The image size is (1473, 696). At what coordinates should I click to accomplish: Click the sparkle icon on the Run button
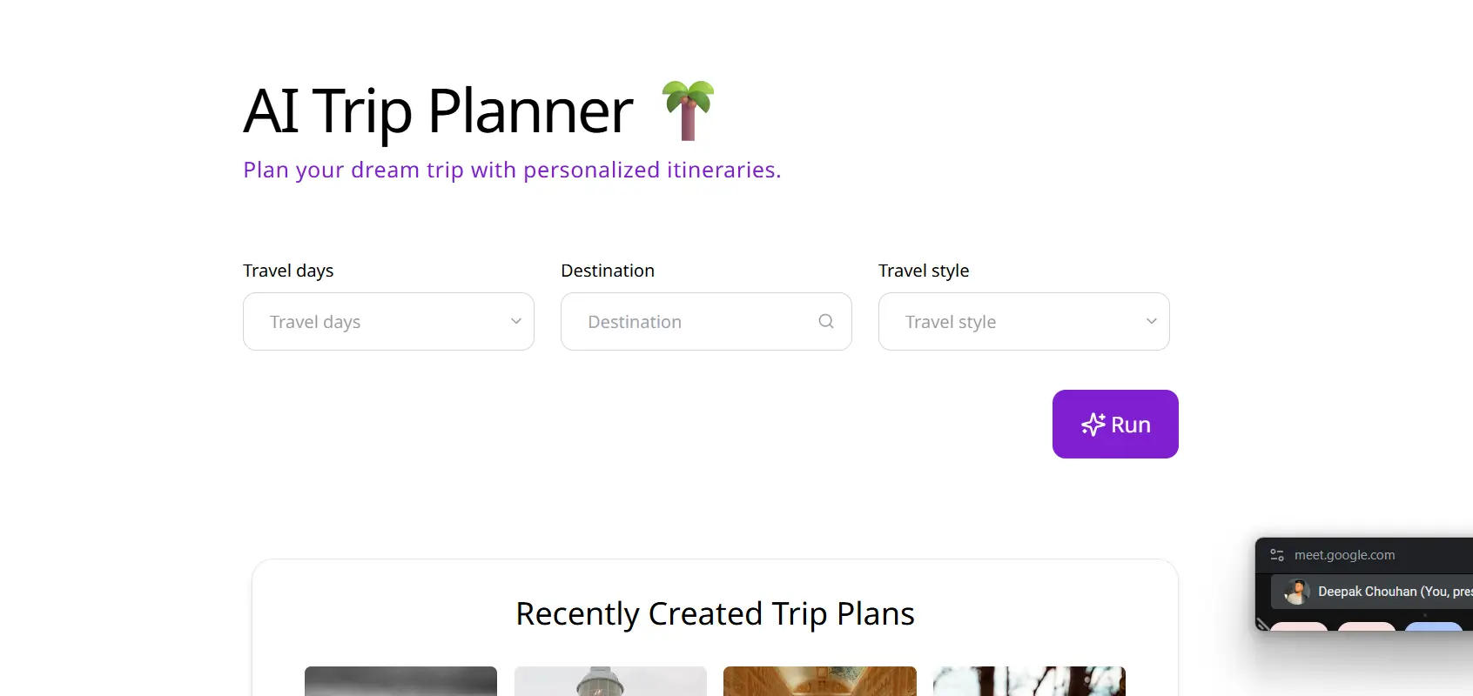pyautogui.click(x=1093, y=425)
